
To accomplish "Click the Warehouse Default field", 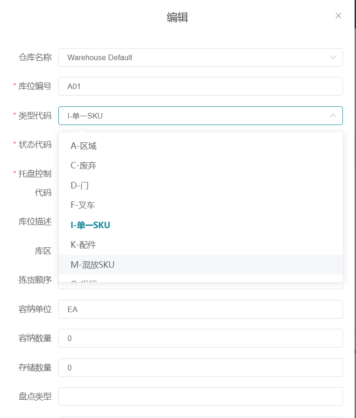I will pos(140,57).
